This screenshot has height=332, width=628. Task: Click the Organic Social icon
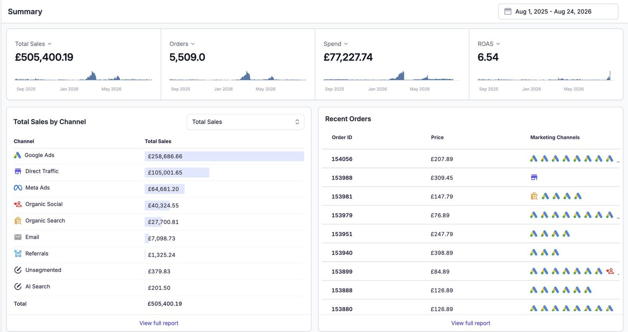[x=18, y=204]
